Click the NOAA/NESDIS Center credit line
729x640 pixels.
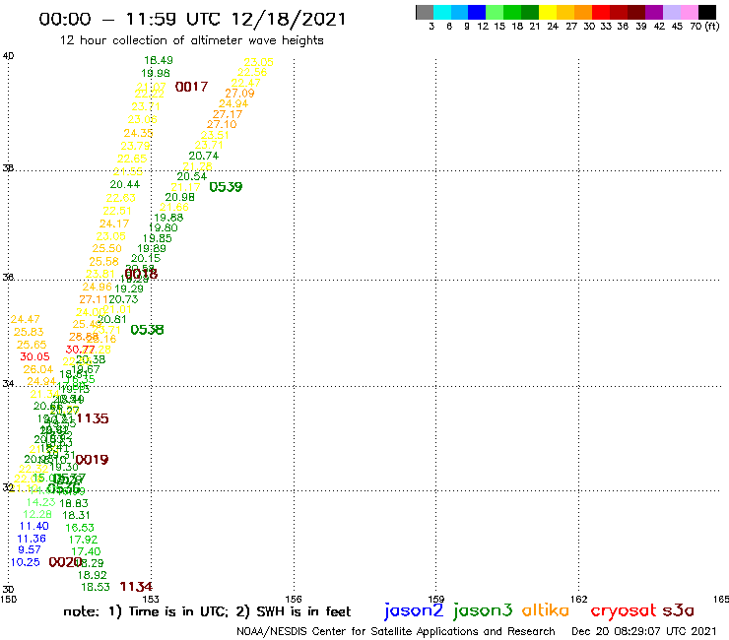coord(396,631)
